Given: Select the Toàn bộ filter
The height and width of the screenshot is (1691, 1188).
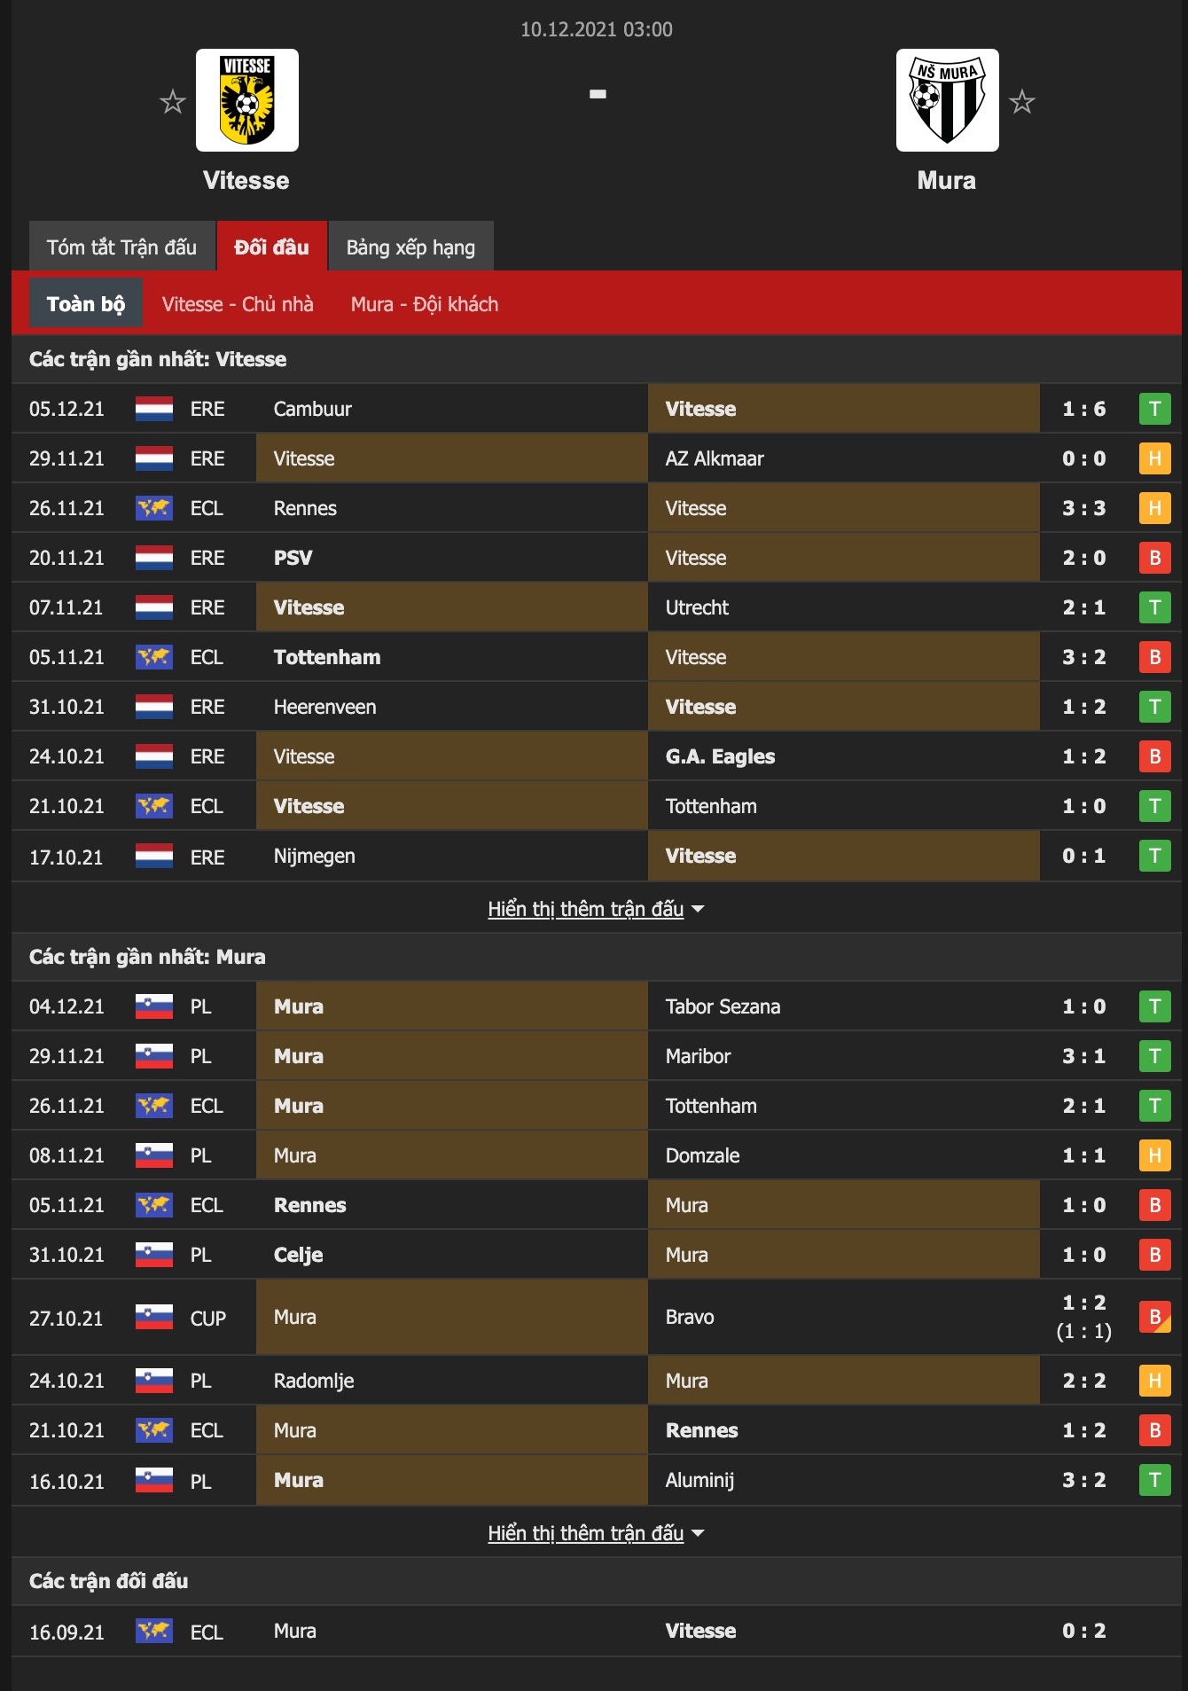Looking at the screenshot, I should tap(86, 303).
